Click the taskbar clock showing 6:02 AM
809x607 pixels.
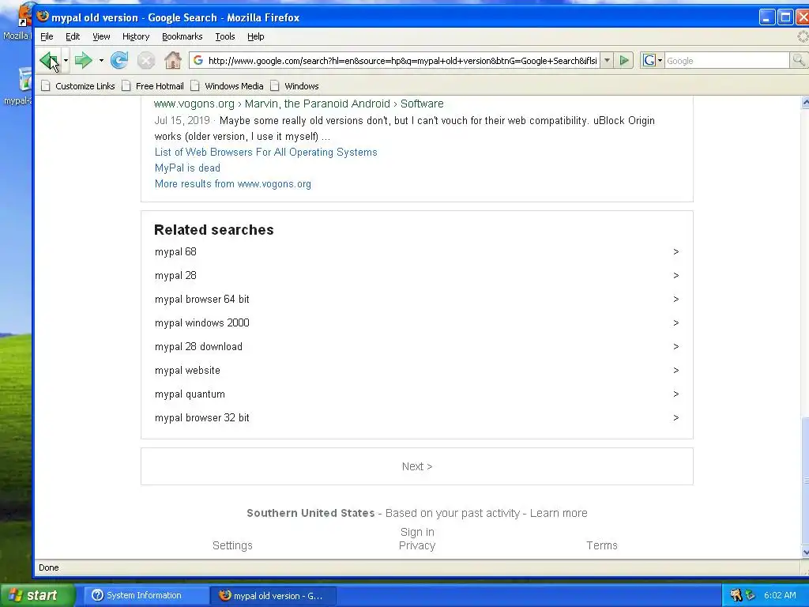point(780,595)
